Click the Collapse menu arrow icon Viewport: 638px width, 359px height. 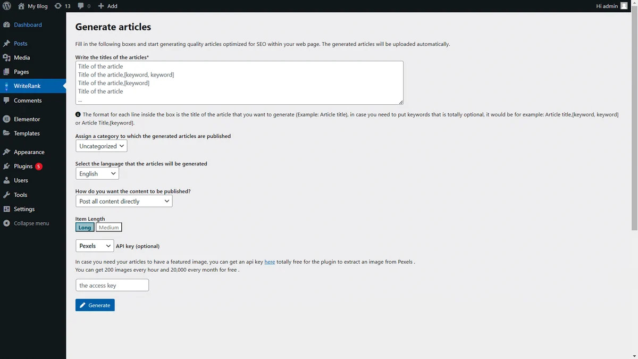[x=6, y=223]
